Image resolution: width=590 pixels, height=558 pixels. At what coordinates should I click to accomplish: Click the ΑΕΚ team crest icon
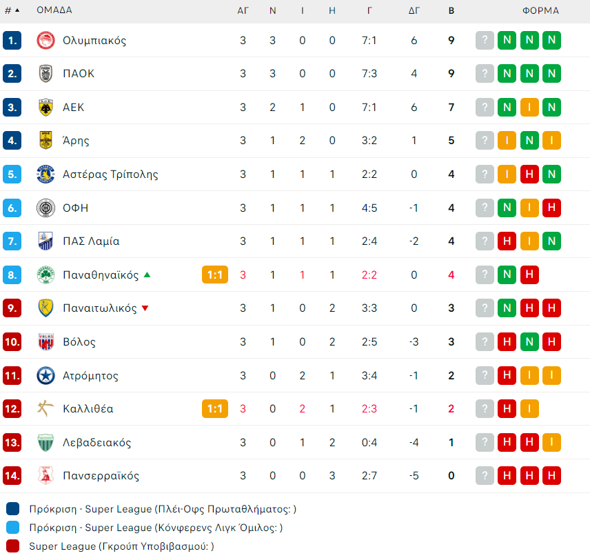[x=45, y=107]
